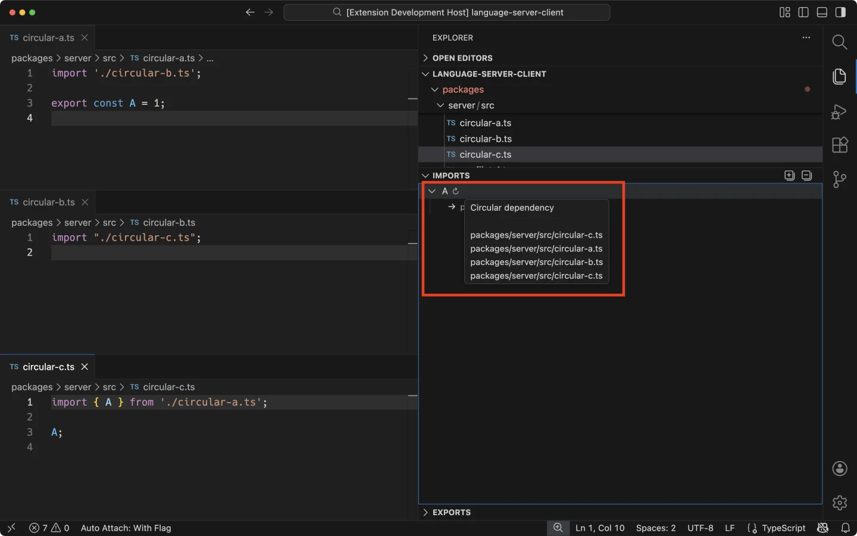Expand the OPEN EDITORS section
857x536 pixels.
(x=462, y=58)
